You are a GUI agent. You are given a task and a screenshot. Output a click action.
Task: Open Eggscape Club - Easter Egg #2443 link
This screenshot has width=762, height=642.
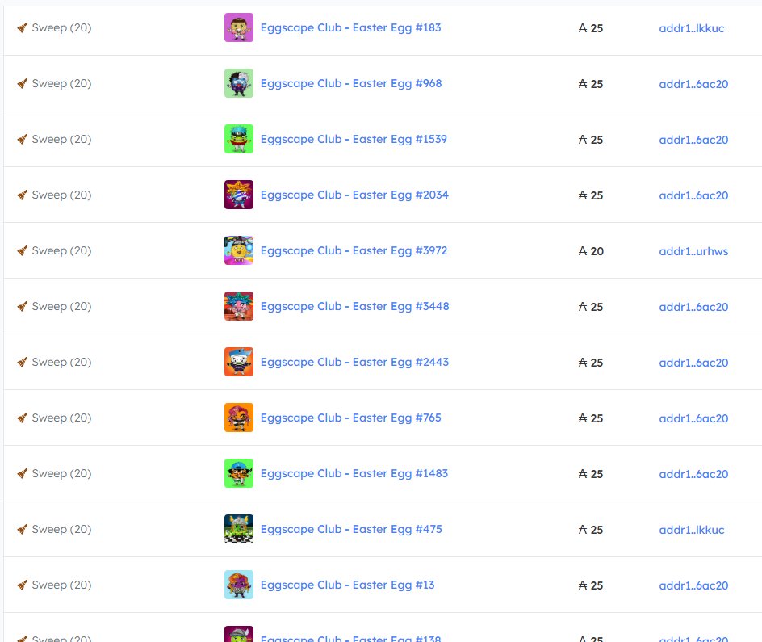(x=354, y=363)
